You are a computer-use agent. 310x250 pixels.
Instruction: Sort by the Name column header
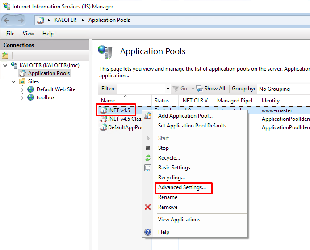click(125, 101)
